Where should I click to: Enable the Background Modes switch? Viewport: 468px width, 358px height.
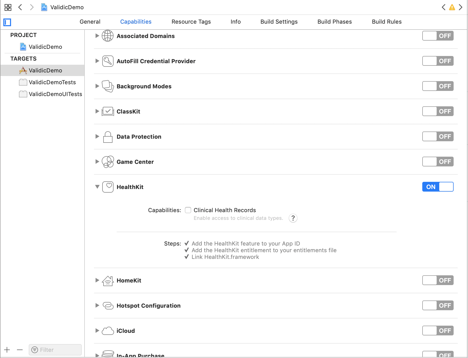[x=438, y=86]
